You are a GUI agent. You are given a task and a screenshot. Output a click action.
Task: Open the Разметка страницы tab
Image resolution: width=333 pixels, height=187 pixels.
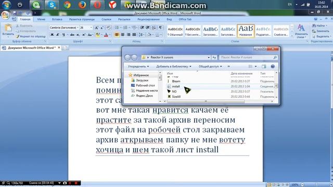pos(82,19)
